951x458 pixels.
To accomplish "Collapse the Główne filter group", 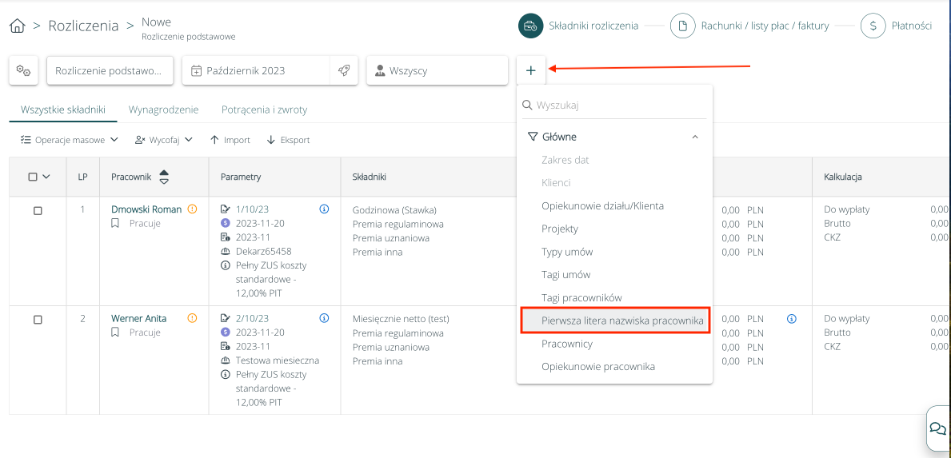I will (x=695, y=137).
